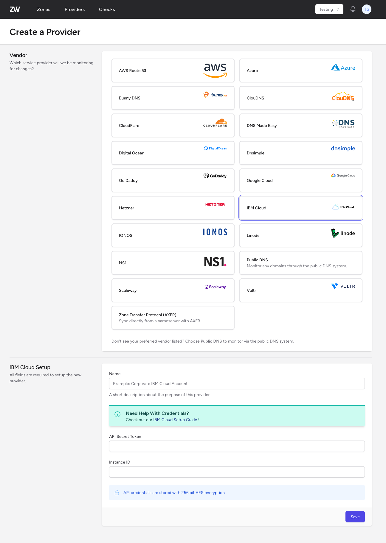Choose Google Cloud vendor label

tap(260, 180)
